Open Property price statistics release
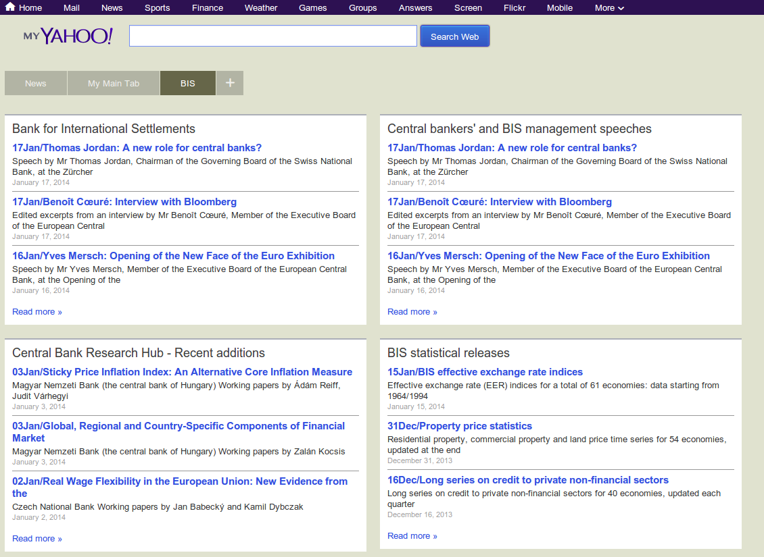 pos(459,426)
